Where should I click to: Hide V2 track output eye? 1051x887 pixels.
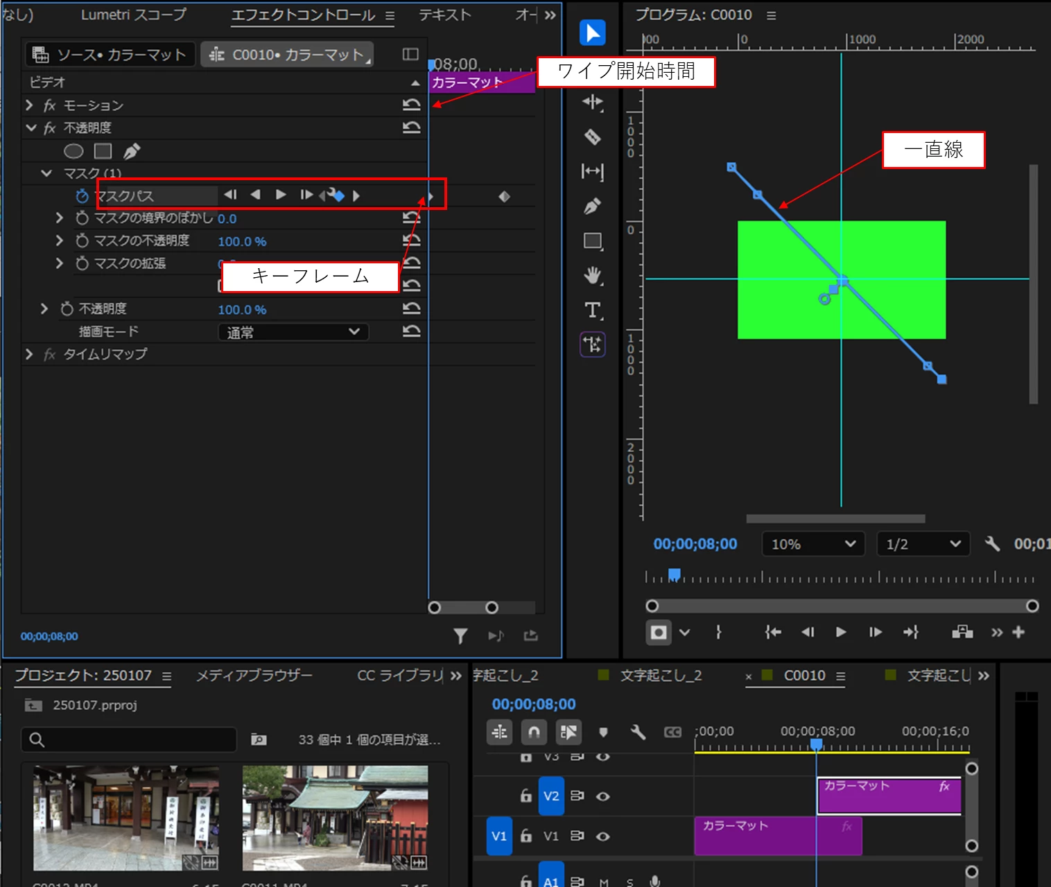coord(603,796)
